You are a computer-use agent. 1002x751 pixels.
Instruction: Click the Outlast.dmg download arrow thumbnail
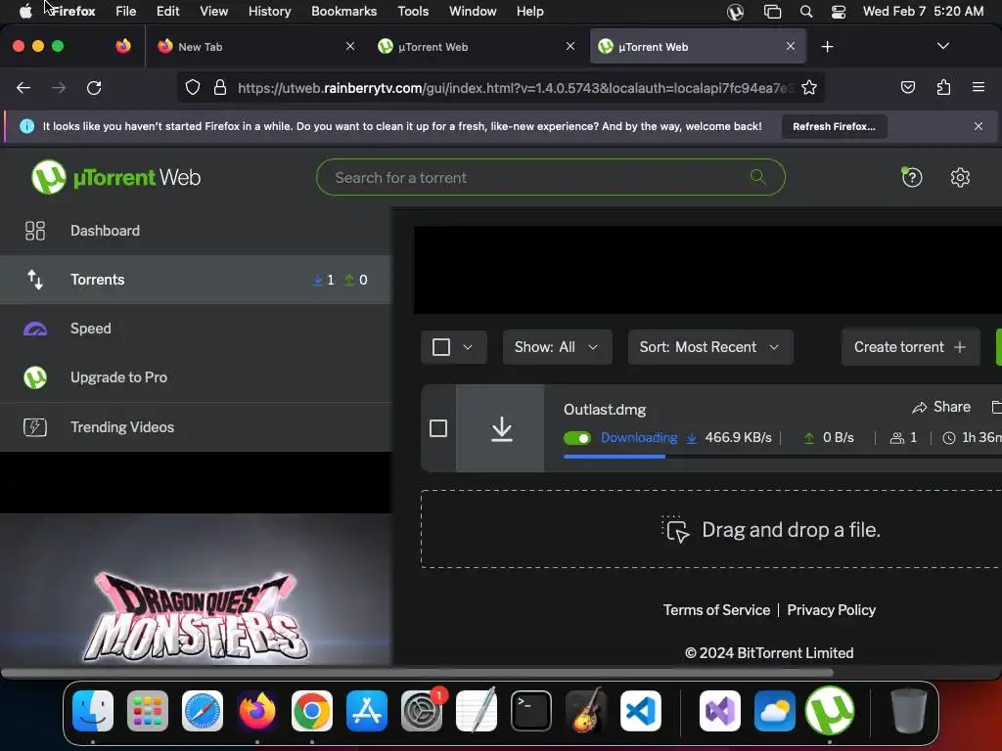pos(501,428)
